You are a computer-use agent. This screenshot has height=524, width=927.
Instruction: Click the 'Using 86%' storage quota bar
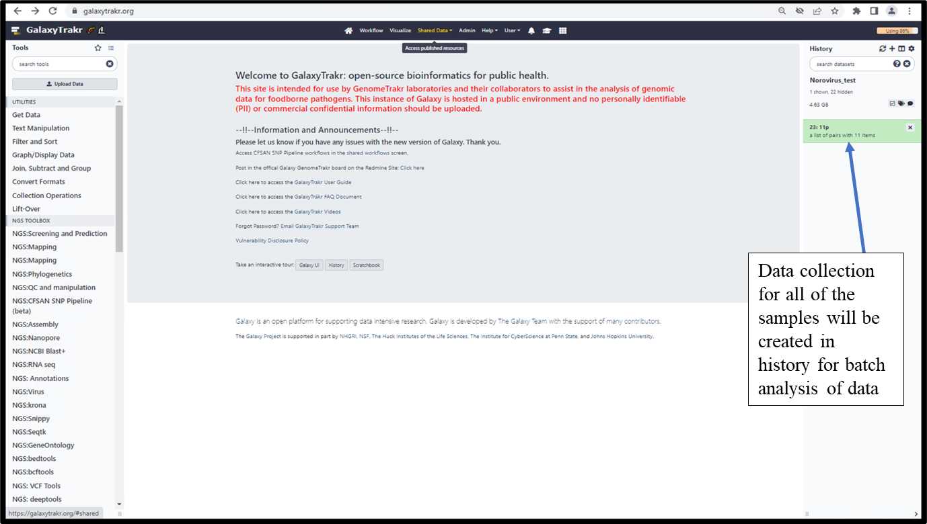tap(897, 30)
